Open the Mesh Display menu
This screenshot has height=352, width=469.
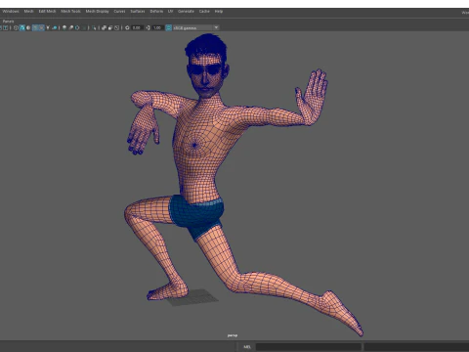[x=97, y=12]
